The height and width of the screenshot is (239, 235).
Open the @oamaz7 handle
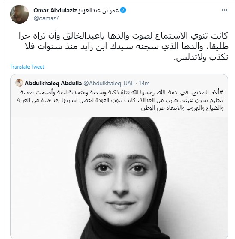pos(46,18)
